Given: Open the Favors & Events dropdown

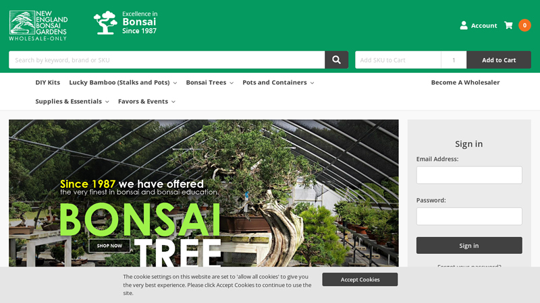Looking at the screenshot, I should (x=146, y=102).
